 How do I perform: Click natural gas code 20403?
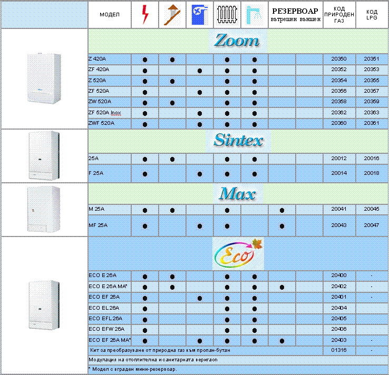[339, 340]
